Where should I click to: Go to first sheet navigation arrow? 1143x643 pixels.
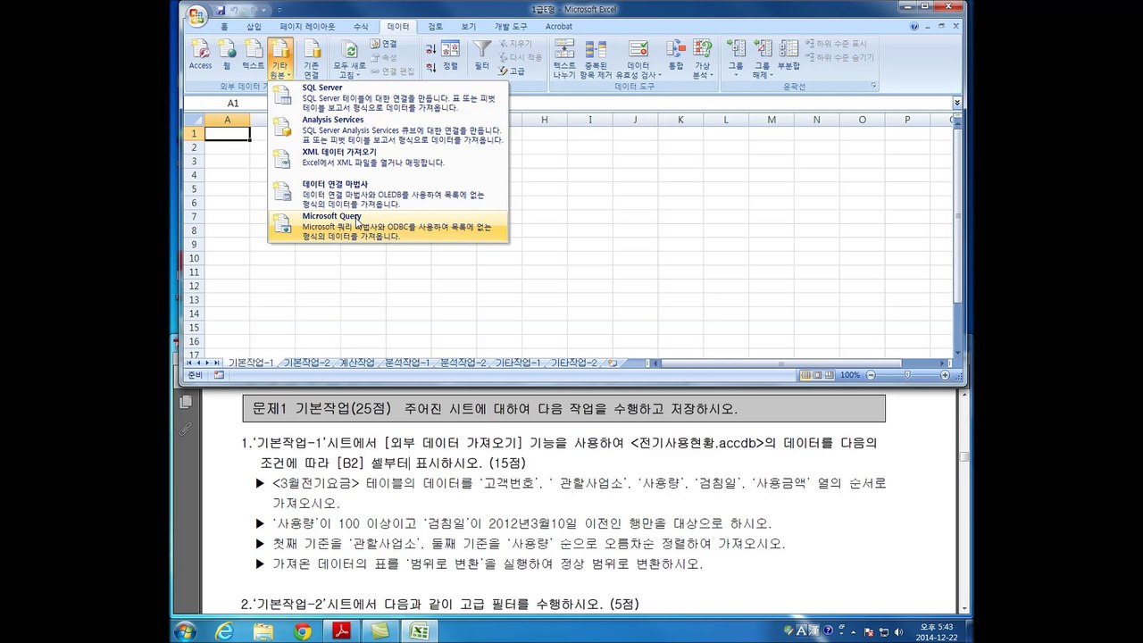[189, 363]
